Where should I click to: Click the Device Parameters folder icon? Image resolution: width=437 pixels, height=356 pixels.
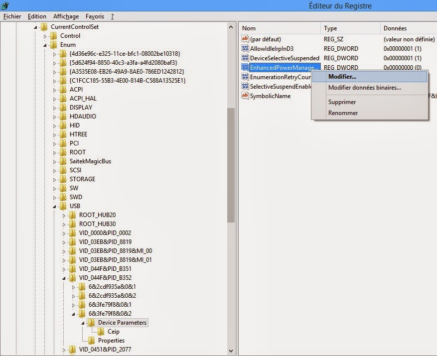tap(91, 323)
